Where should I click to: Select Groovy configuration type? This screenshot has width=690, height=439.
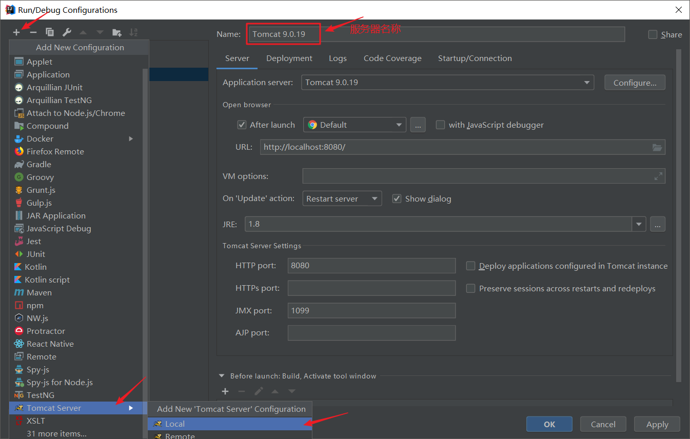pos(75,177)
